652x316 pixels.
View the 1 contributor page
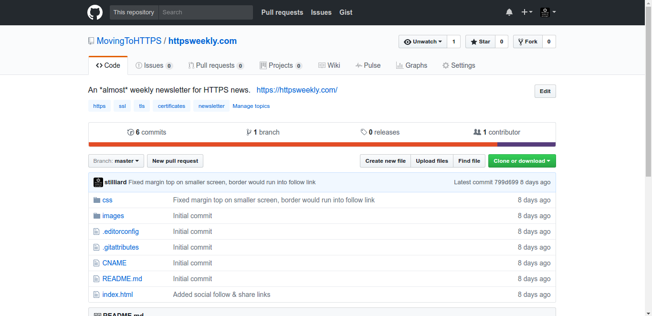point(497,132)
